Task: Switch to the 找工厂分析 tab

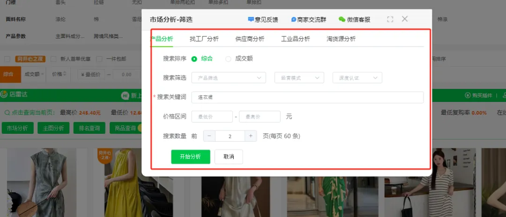Action: coord(204,39)
